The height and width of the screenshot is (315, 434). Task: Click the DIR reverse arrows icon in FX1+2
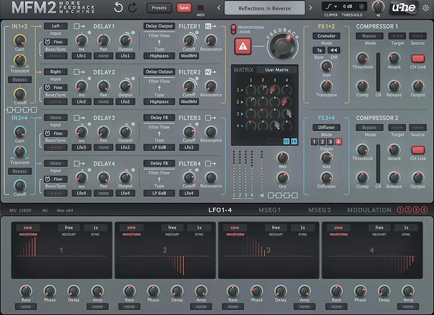click(334, 50)
